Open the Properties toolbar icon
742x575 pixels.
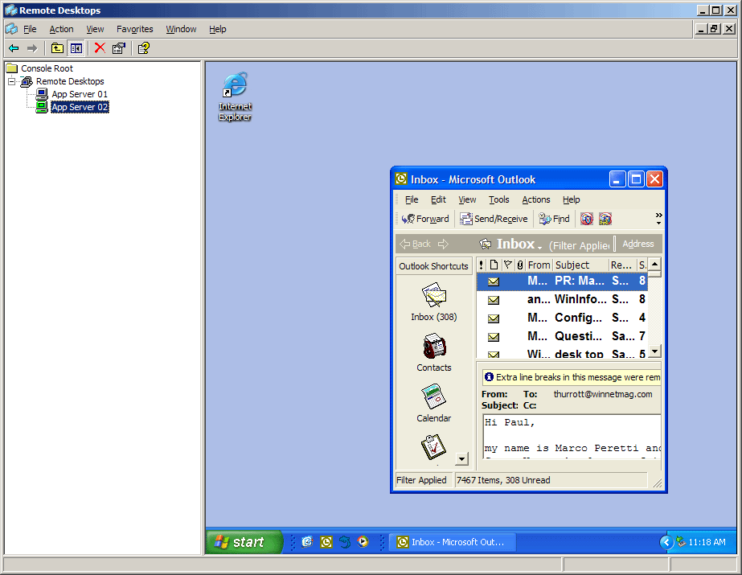point(118,48)
